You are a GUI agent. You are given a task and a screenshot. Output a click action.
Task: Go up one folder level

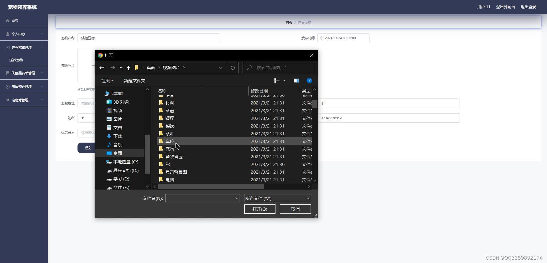point(128,68)
